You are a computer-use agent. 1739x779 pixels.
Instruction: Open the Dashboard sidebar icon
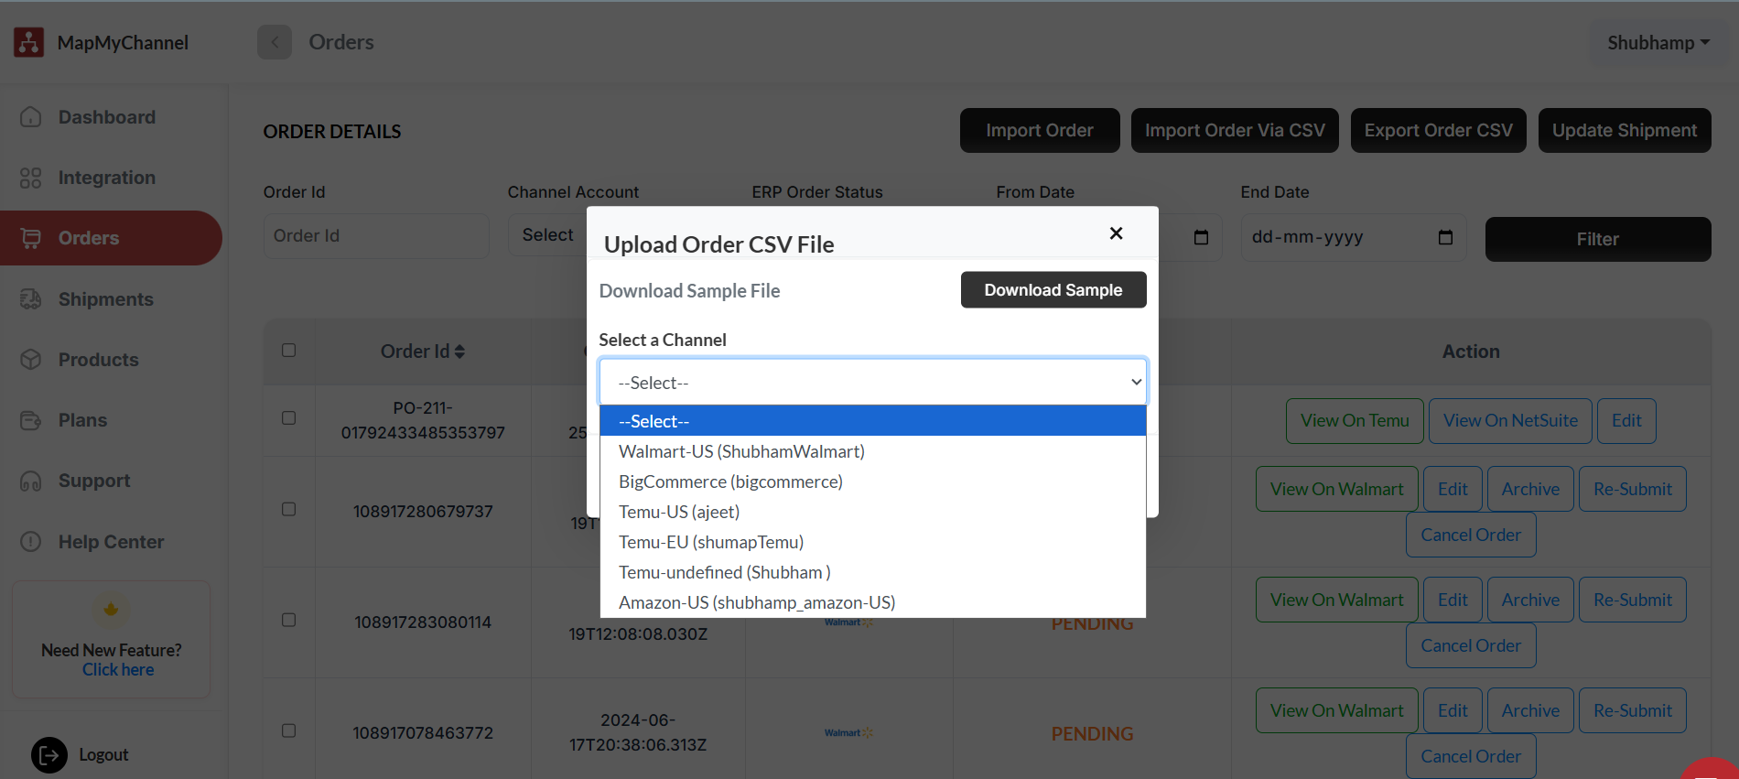31,117
